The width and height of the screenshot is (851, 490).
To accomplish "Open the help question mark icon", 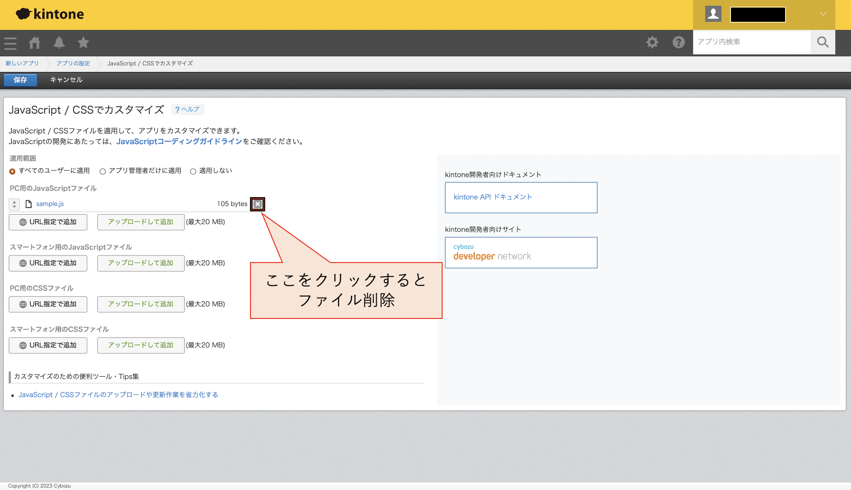I will [678, 42].
